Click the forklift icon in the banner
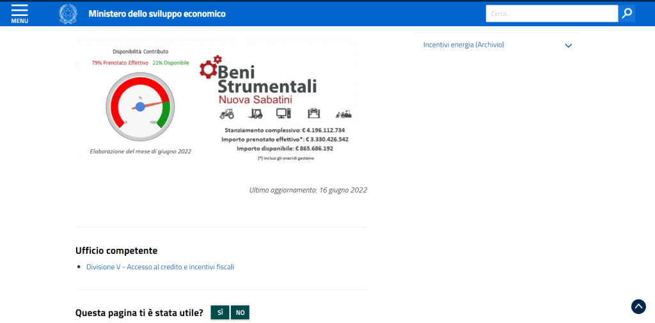Screen dimensions: 655x323 (x=255, y=113)
